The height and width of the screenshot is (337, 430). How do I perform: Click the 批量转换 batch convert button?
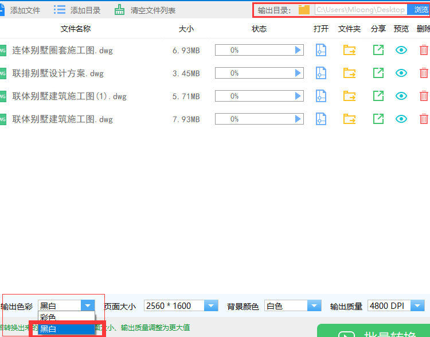[373, 331]
